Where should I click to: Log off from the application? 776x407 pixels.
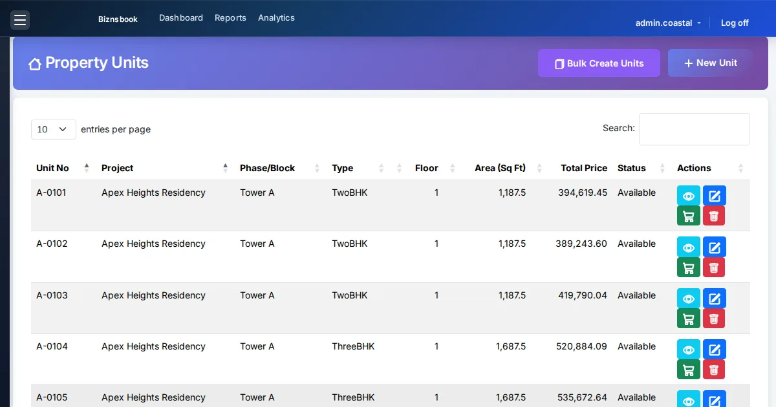(735, 23)
